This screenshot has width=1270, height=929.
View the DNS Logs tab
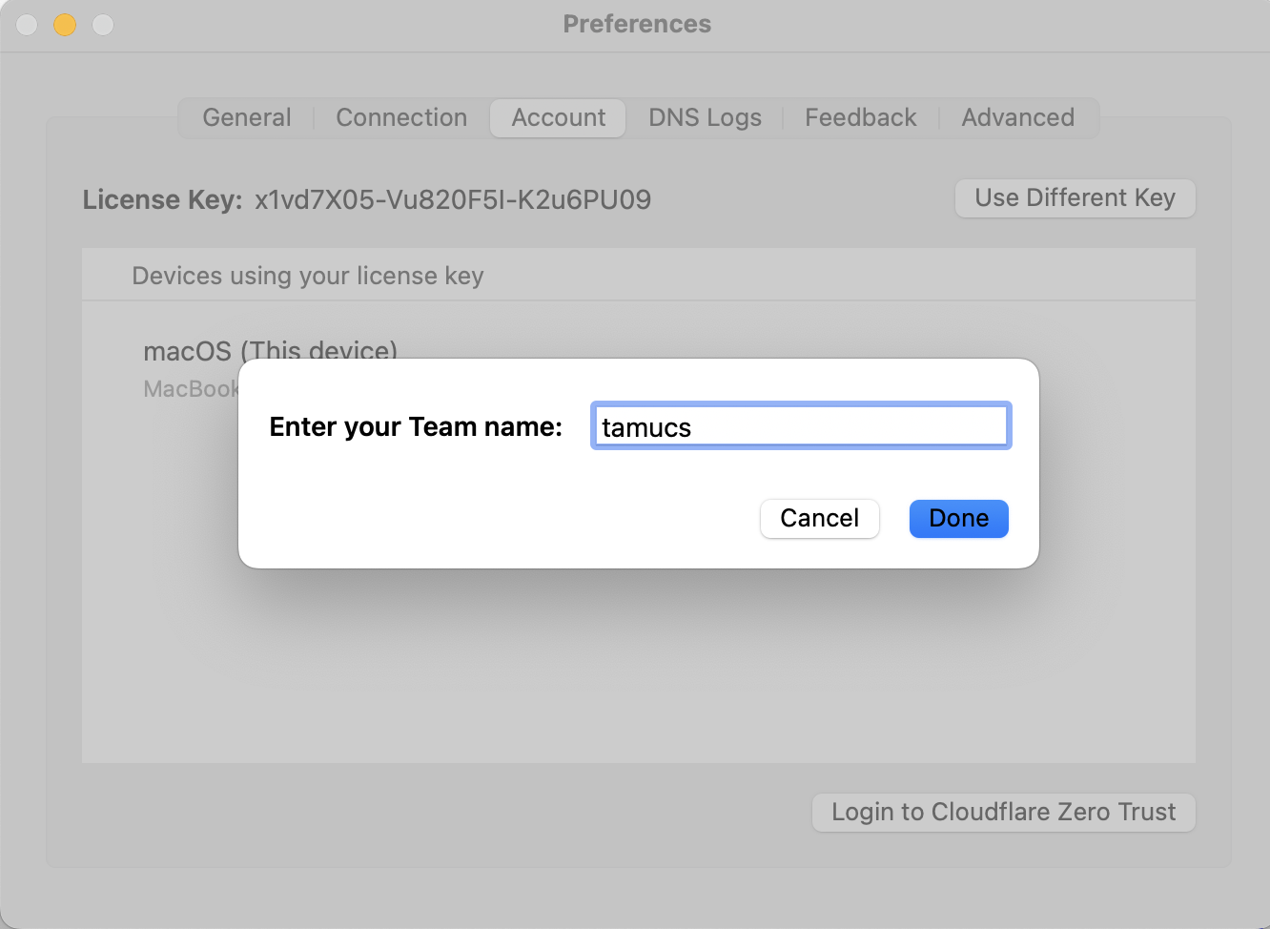point(705,117)
